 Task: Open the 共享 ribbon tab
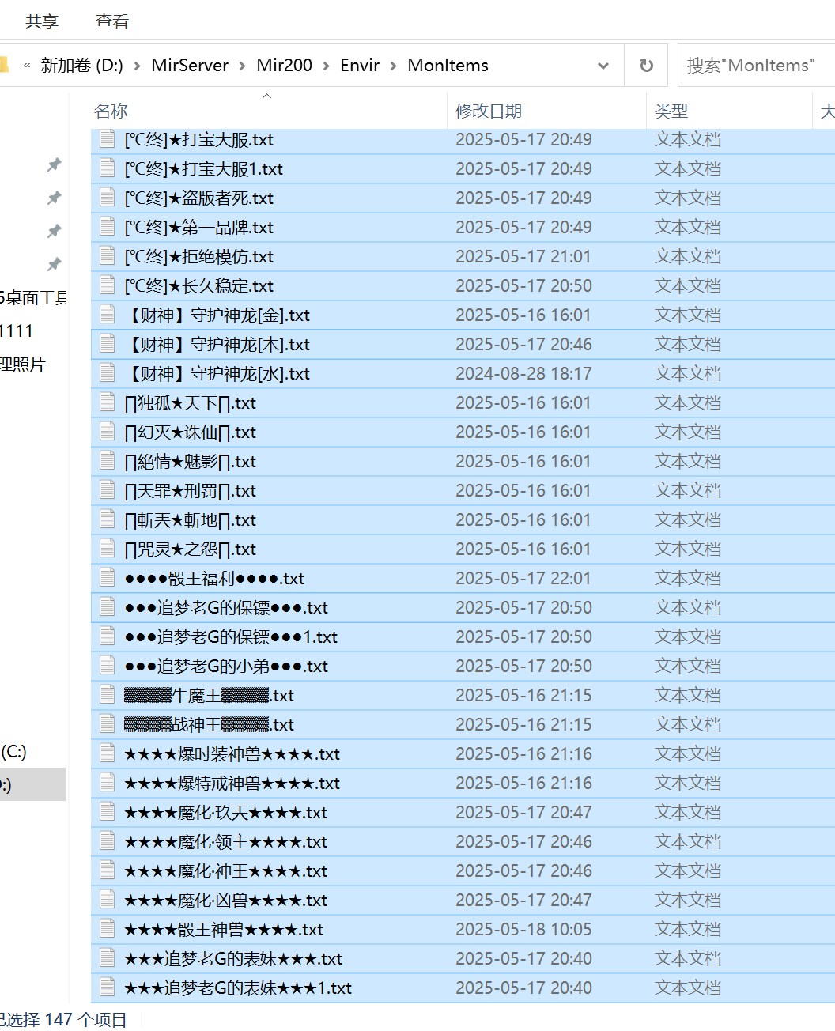[42, 21]
